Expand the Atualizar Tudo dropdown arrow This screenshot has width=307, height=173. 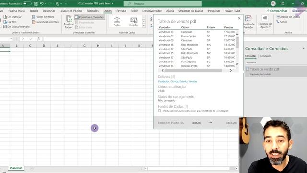click(72, 27)
